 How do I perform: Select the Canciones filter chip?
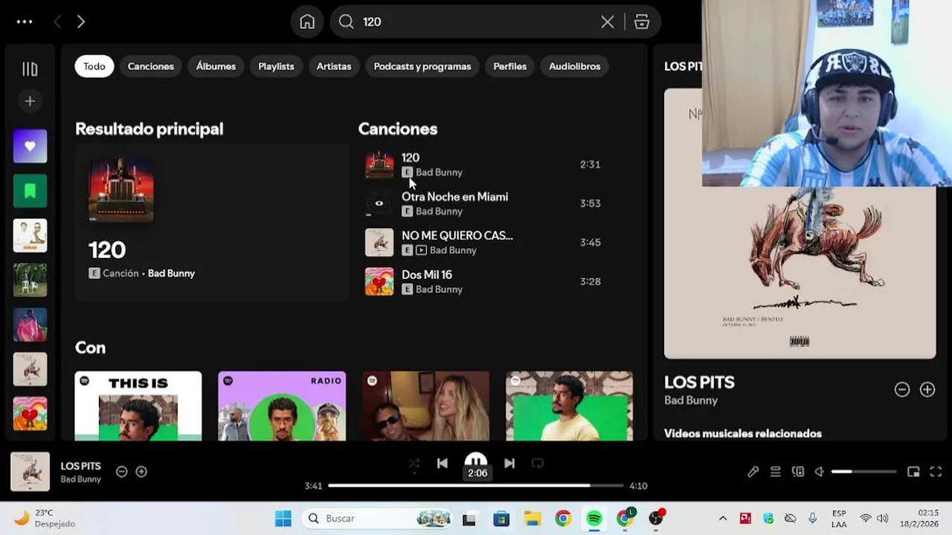pos(151,66)
